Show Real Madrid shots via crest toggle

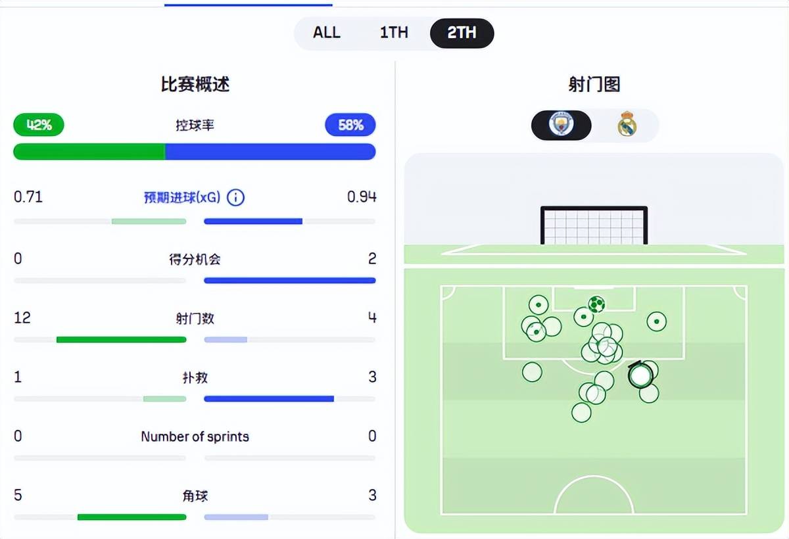point(627,124)
